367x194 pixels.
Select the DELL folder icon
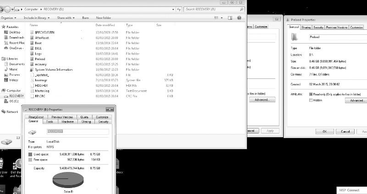tap(32, 48)
